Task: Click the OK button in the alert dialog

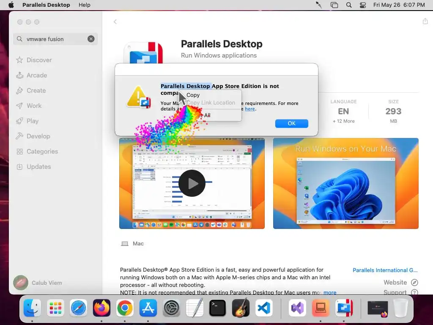Action: (x=292, y=123)
